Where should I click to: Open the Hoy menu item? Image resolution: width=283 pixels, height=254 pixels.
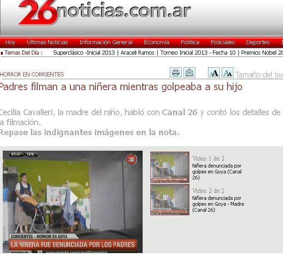10,42
